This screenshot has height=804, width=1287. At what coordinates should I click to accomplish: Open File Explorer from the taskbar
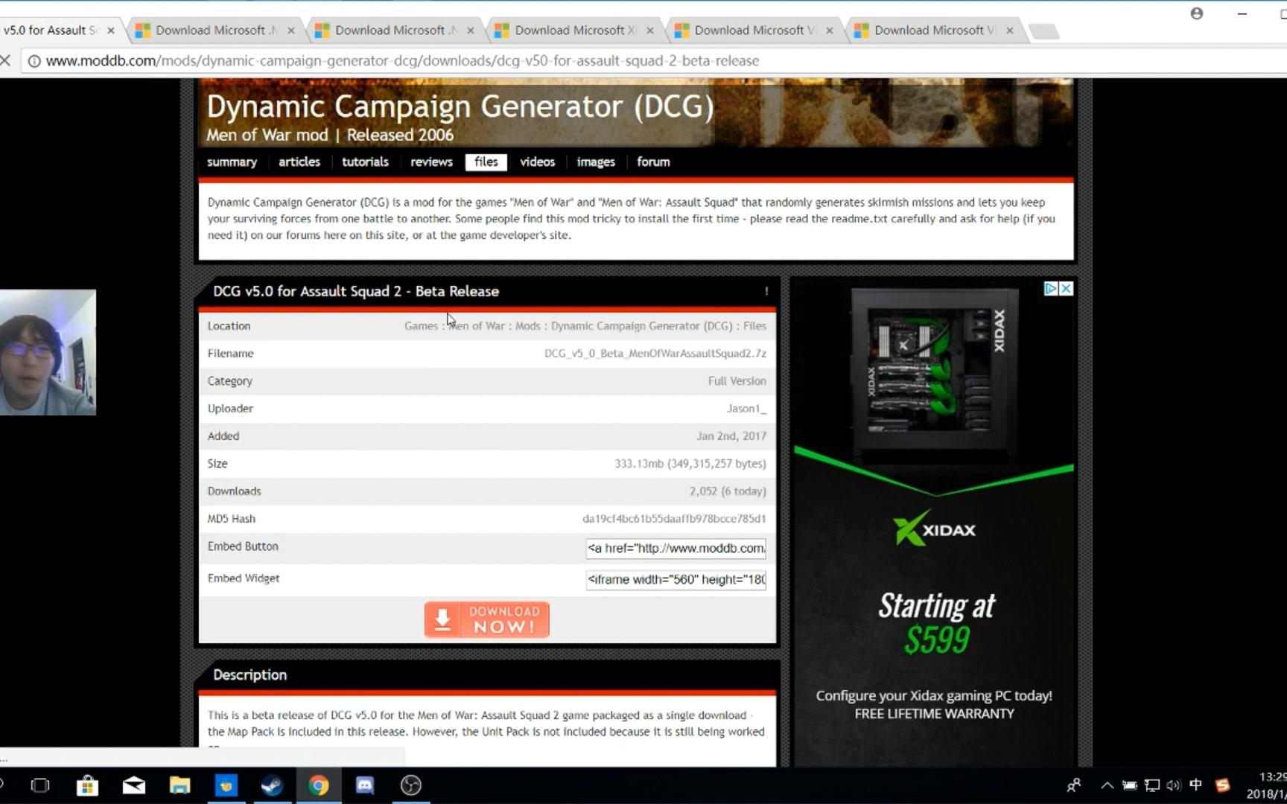179,785
